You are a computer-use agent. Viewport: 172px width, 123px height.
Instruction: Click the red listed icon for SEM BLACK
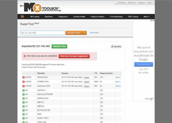click(x=24, y=77)
